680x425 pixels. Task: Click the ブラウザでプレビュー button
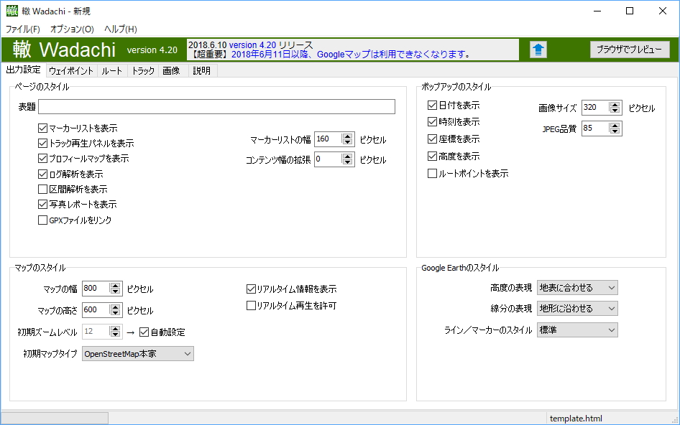point(629,50)
